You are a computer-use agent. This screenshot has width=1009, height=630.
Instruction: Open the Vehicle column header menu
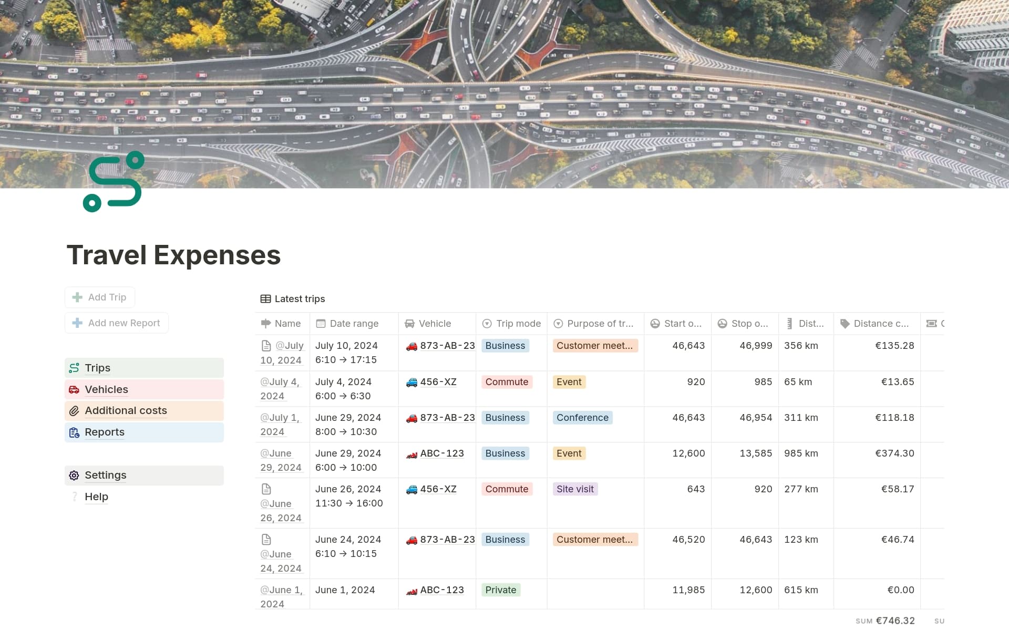pos(434,324)
